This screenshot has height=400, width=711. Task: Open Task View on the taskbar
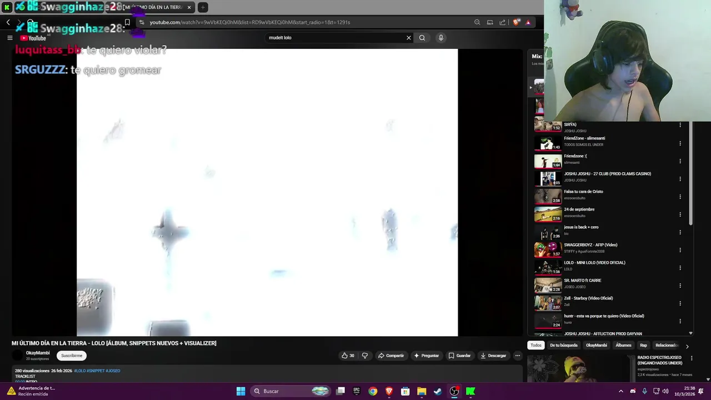341,391
